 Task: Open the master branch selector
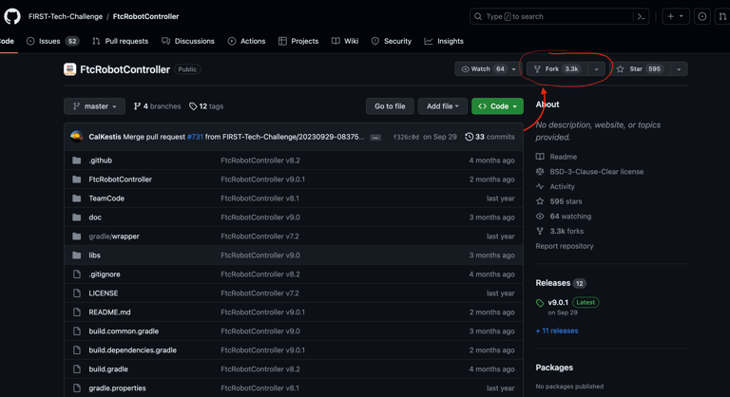[94, 106]
